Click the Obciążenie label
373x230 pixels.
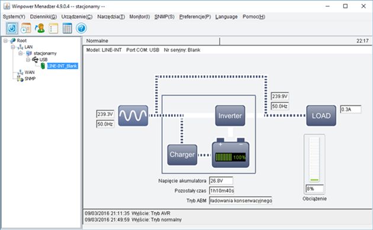[314, 199]
